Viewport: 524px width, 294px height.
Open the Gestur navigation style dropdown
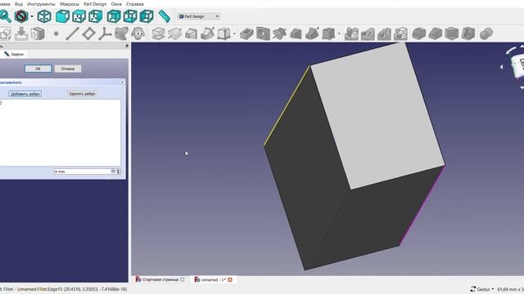point(482,289)
